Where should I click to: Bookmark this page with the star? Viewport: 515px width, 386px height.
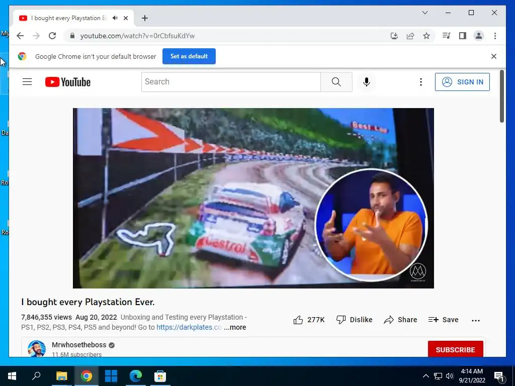click(x=426, y=36)
